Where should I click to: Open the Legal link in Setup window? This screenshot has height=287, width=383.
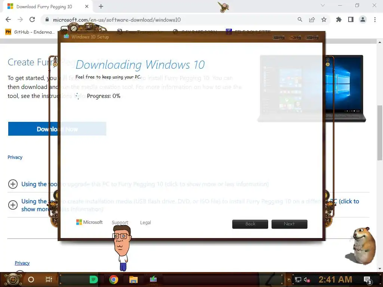[x=145, y=223]
